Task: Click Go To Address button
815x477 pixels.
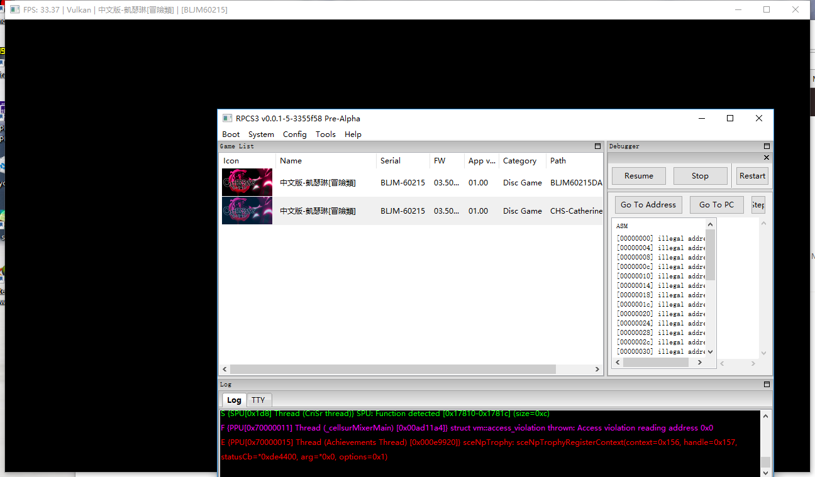Action: [648, 205]
